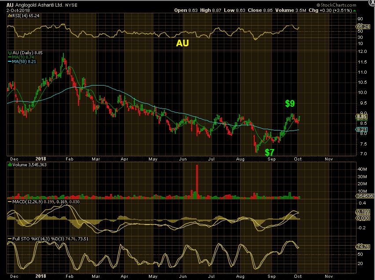375x280 pixels.
Task: Click the tall red June volume spike bar
Action: [197, 182]
